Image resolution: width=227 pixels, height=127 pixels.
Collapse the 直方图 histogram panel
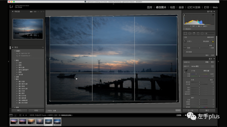pos(214,12)
